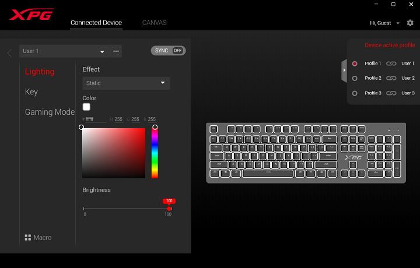Open the User 1 profile dropdown
Screen dimensions: 420x268
pyautogui.click(x=64, y=51)
